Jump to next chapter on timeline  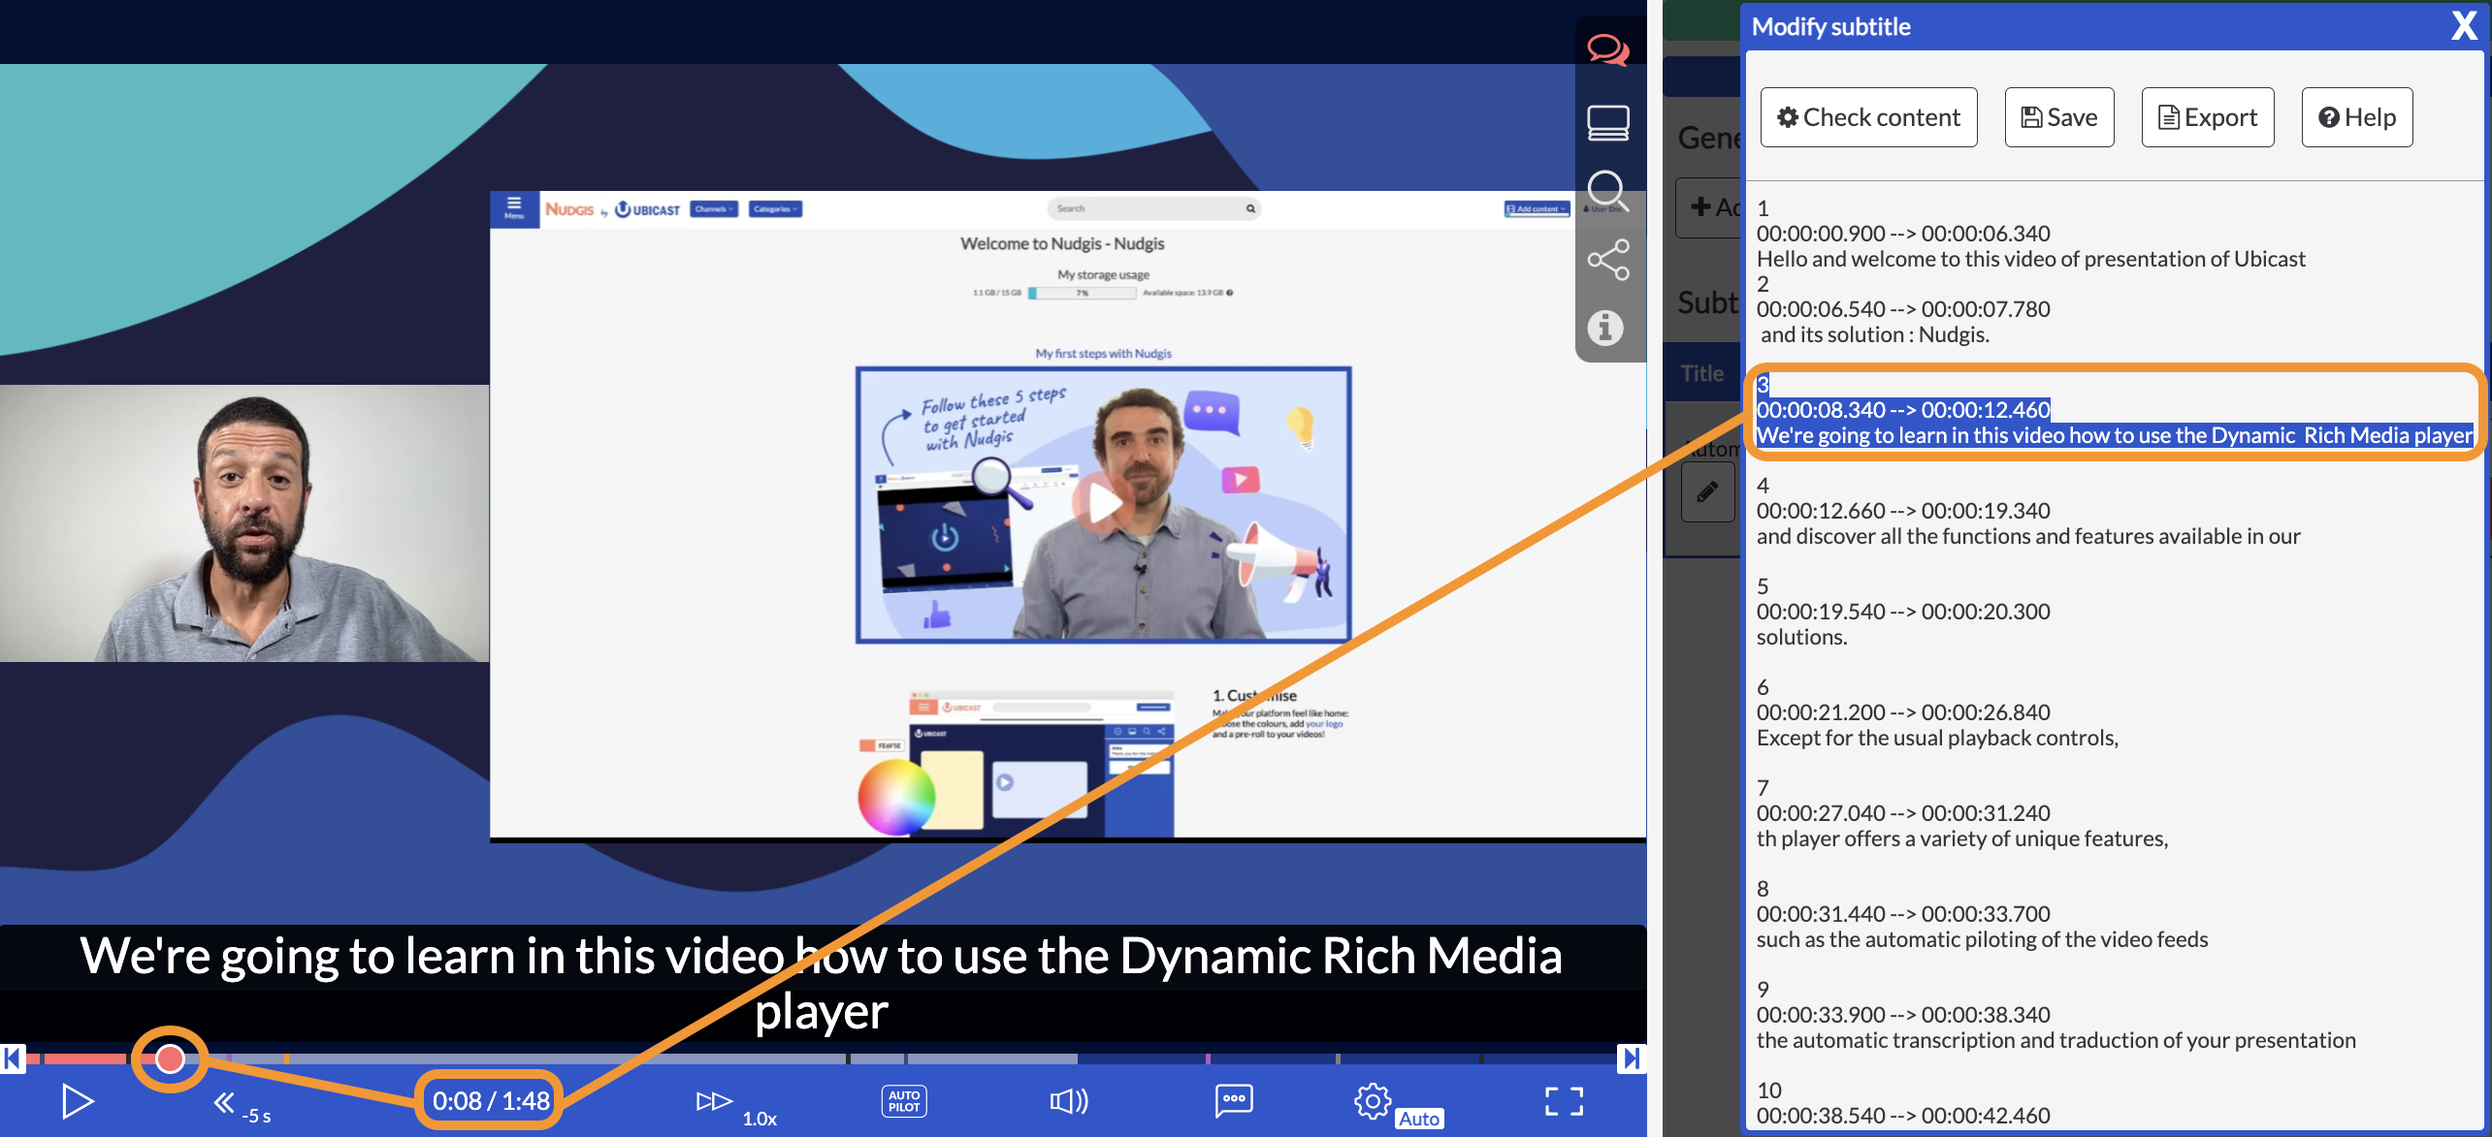[x=1631, y=1058]
